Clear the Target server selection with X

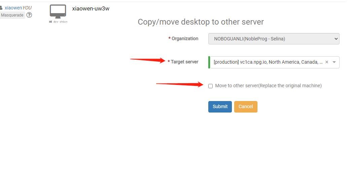pyautogui.click(x=327, y=62)
